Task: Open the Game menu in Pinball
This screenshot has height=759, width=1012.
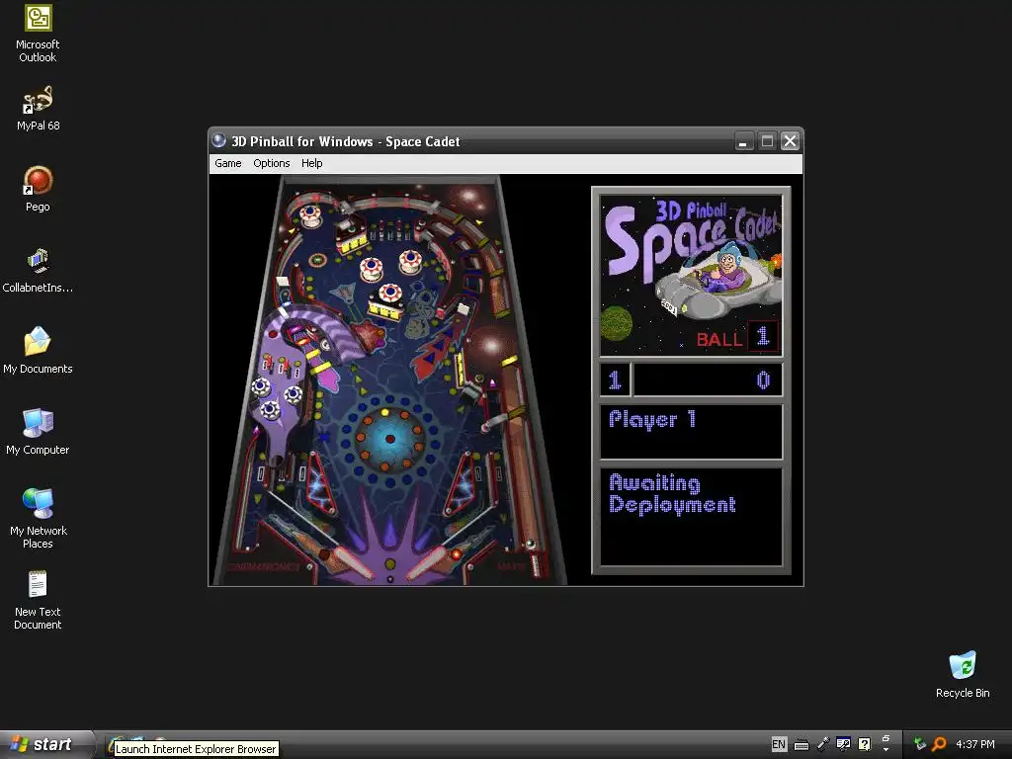Action: point(228,163)
